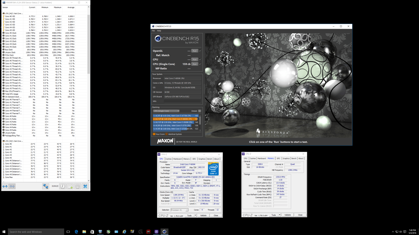This screenshot has height=235, width=419.
Task: Open the Tools dropdown arrow in CPU-Z
Action: [x=195, y=215]
